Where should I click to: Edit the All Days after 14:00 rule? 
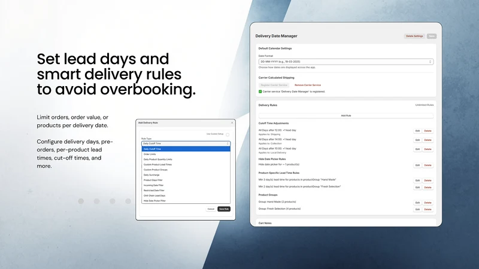417,140
